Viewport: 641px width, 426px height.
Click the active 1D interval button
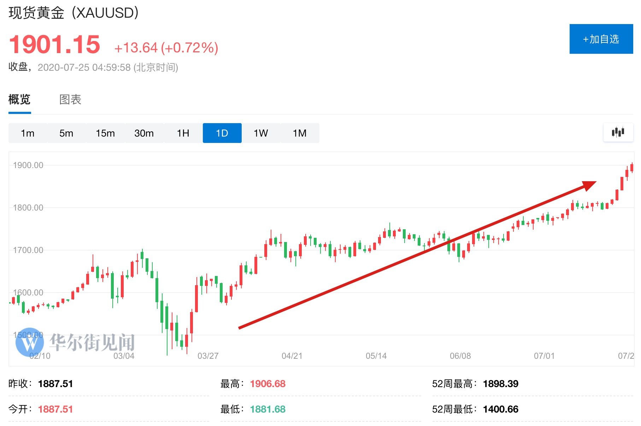pos(222,133)
